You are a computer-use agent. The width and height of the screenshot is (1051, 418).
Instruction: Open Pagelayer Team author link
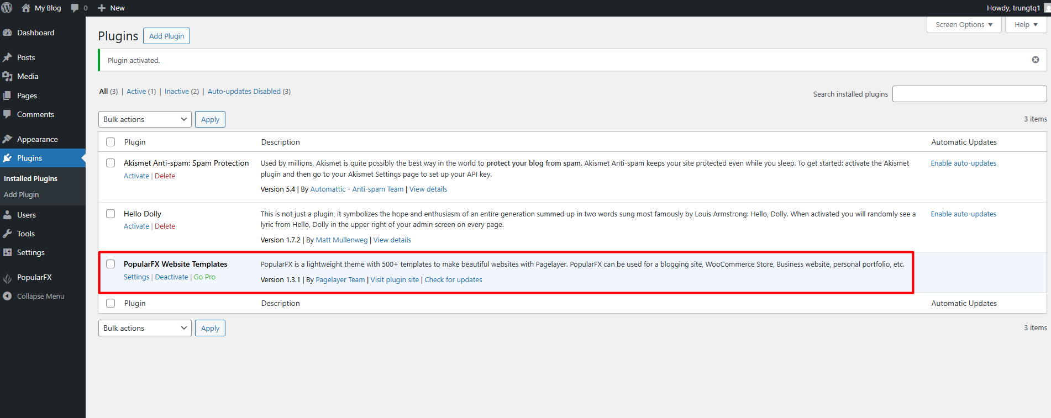(340, 279)
